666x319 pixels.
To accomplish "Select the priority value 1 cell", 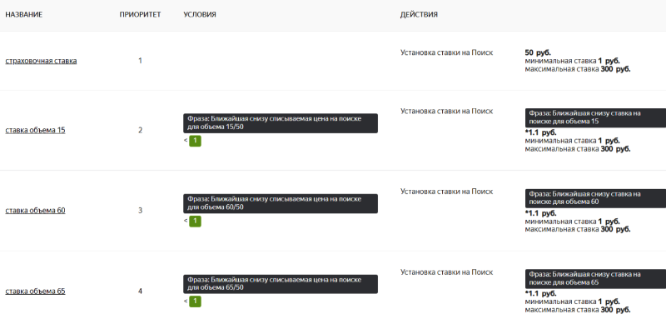I will tap(140, 61).
